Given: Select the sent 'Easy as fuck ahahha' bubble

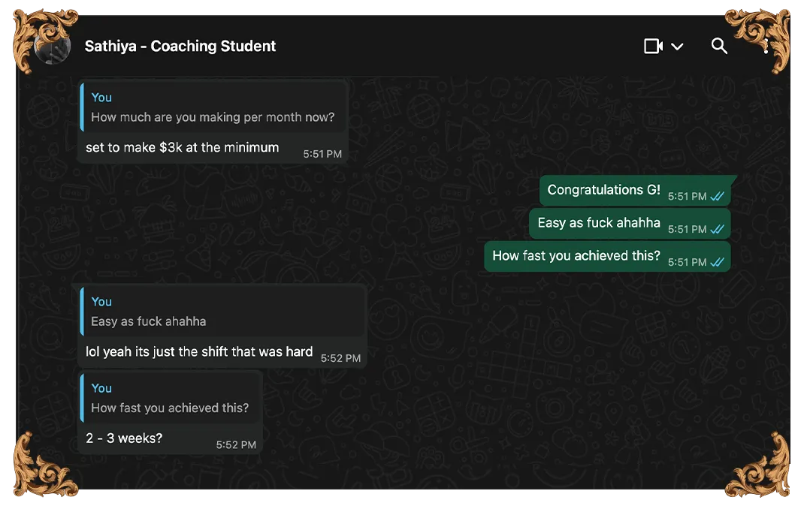Looking at the screenshot, I should pos(630,223).
